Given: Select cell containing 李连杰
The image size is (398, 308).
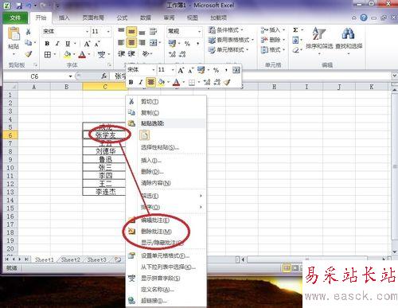Looking at the screenshot, I should [105, 192].
